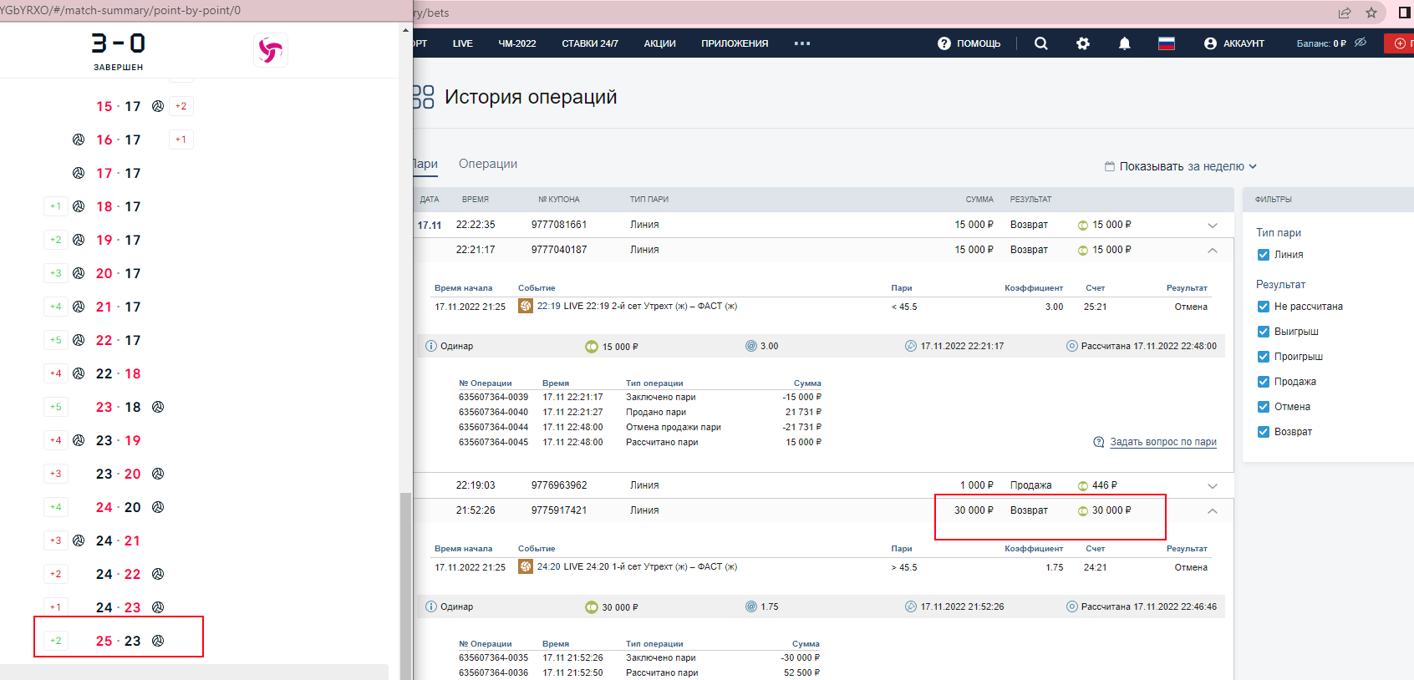Click the team logo in match header
The height and width of the screenshot is (680, 1414).
point(270,50)
